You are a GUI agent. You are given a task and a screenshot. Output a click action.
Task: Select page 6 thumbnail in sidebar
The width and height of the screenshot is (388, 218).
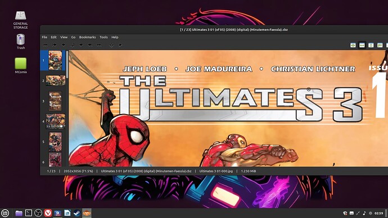pyautogui.click(x=55, y=160)
